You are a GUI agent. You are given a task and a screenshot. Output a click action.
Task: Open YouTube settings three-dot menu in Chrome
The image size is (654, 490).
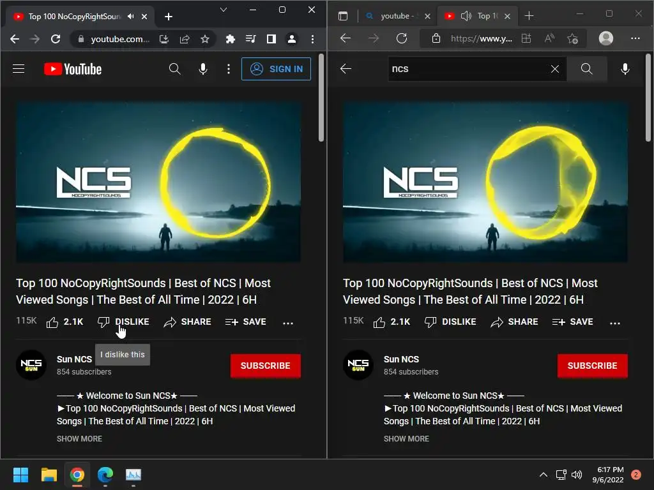228,69
